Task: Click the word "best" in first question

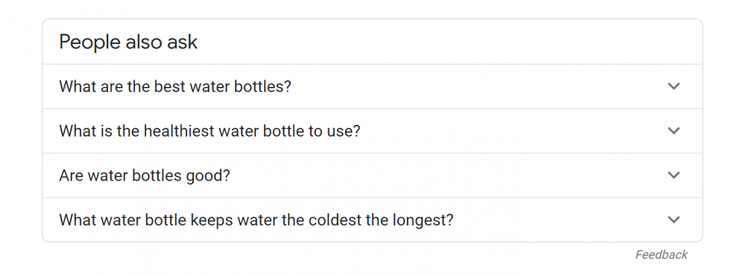Action: (170, 87)
